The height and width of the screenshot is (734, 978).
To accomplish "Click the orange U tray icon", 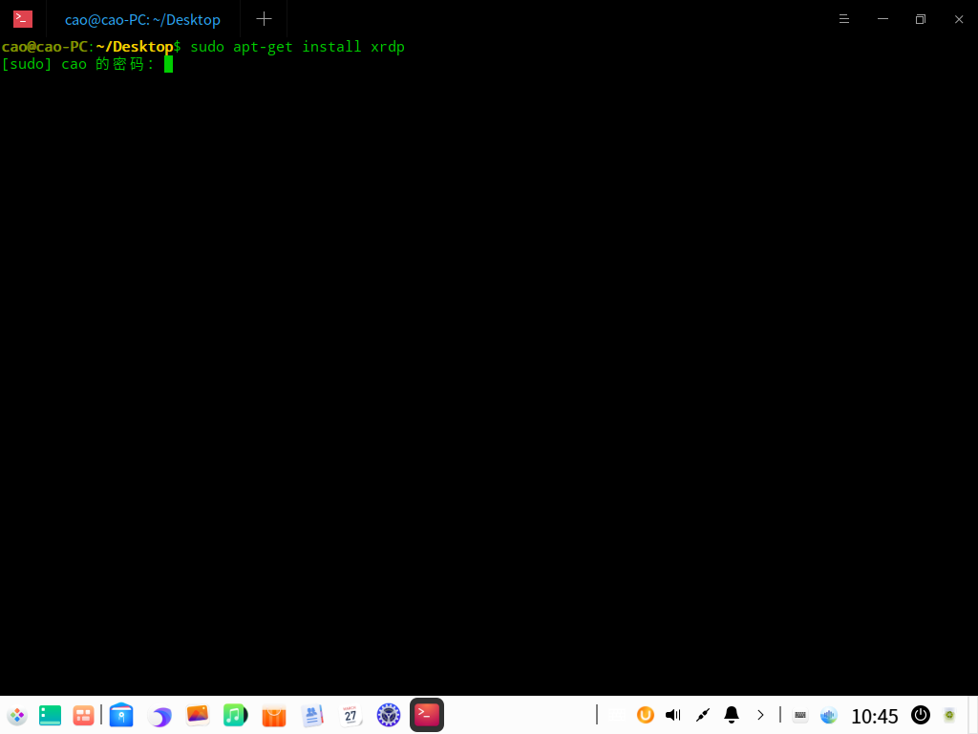I will click(646, 715).
